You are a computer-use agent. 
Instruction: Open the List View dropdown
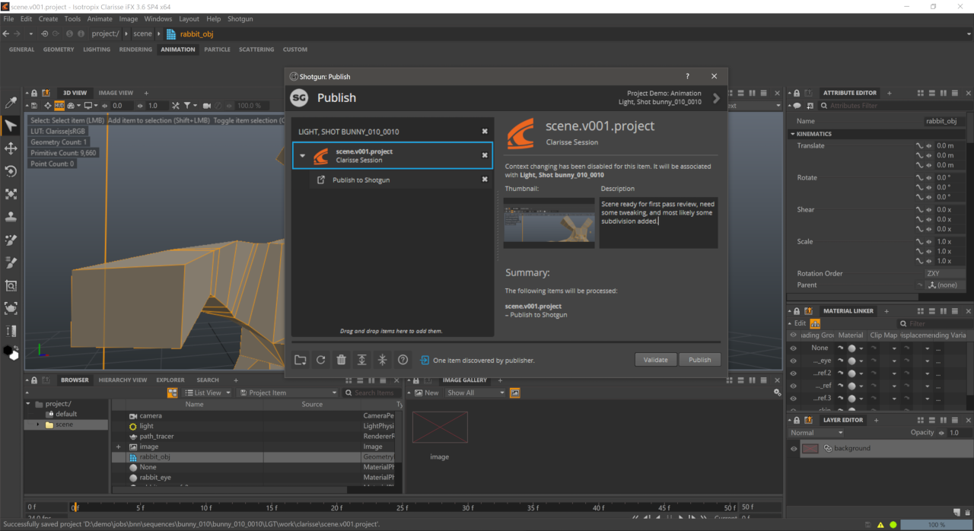(208, 393)
